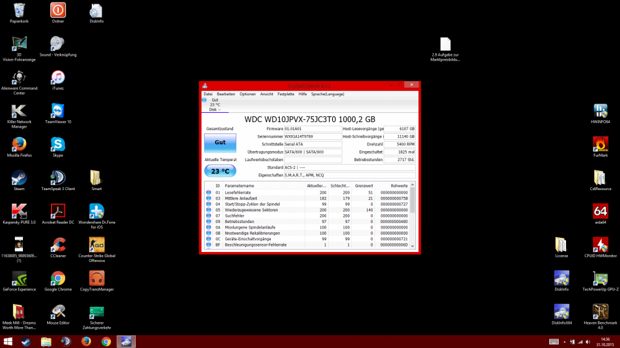Image resolution: width=620 pixels, height=348 pixels.
Task: Open the Papierkorb desktop icon
Action: [x=19, y=11]
